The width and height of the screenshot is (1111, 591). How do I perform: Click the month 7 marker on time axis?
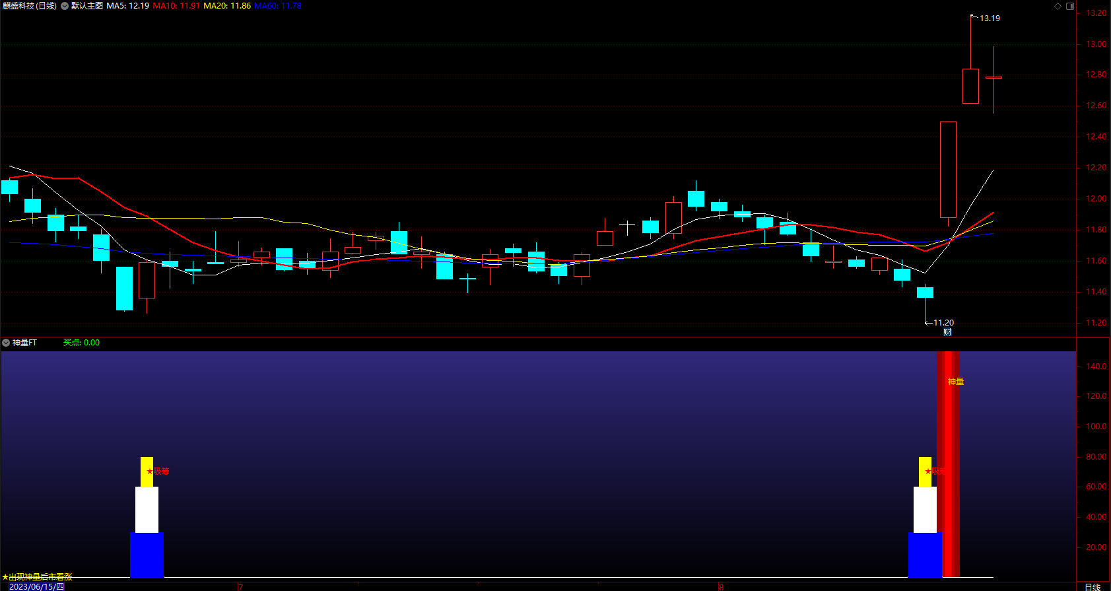coord(240,587)
